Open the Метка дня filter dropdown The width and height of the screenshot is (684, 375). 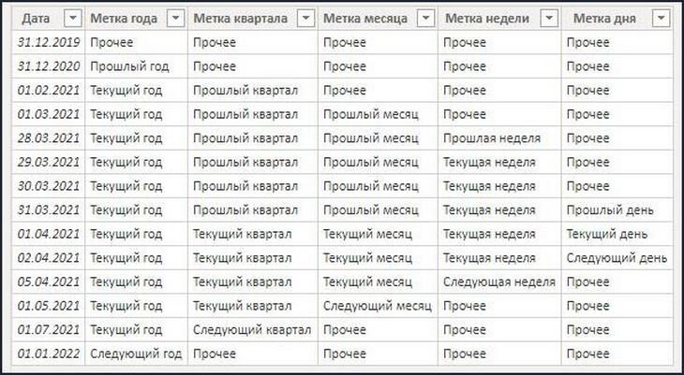(661, 19)
